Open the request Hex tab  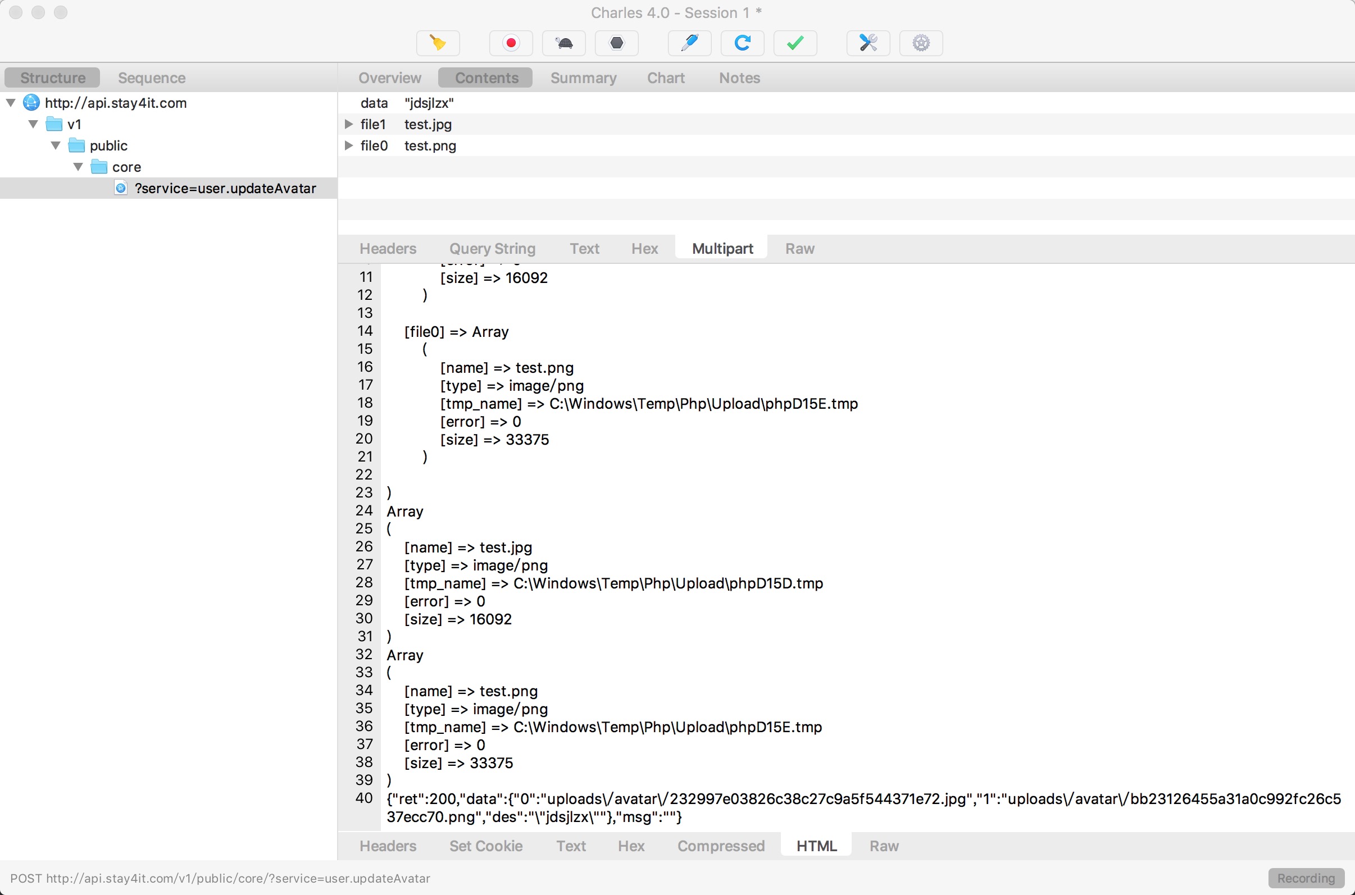point(645,249)
